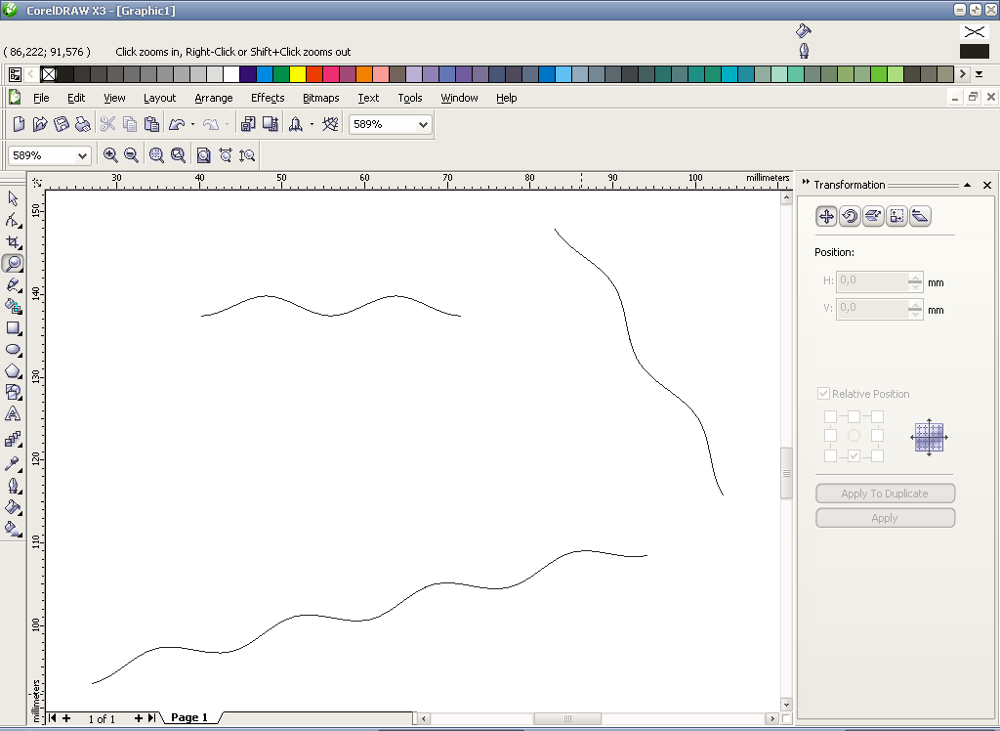Open the Application Launcher dropdown arrow
Image resolution: width=1000 pixels, height=731 pixels.
point(312,124)
